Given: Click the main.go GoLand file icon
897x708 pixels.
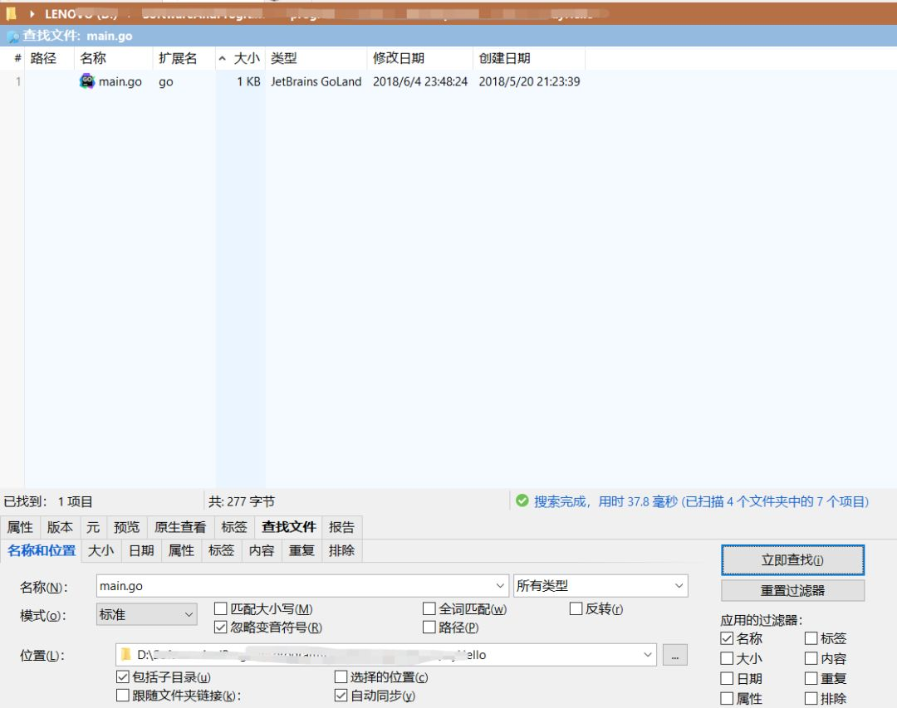Looking at the screenshot, I should coord(87,81).
